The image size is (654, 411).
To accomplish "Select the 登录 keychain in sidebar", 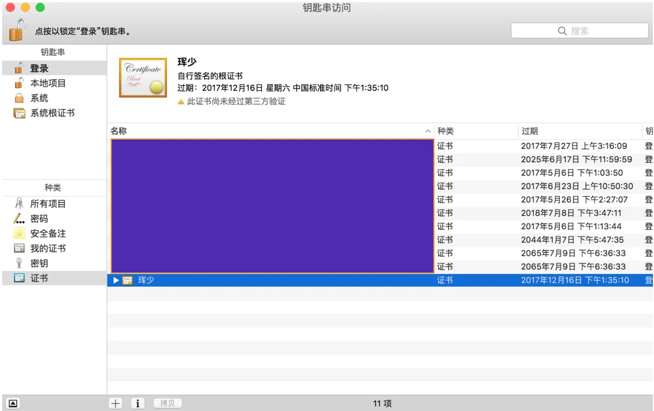I will pos(54,68).
